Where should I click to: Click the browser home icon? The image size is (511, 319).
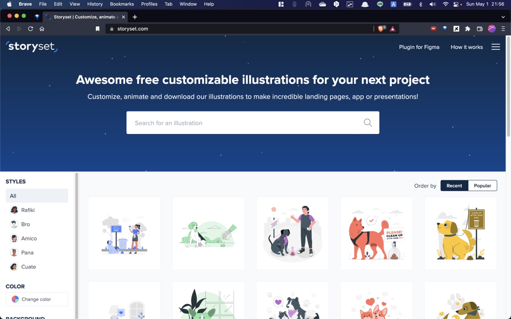[x=42, y=29]
